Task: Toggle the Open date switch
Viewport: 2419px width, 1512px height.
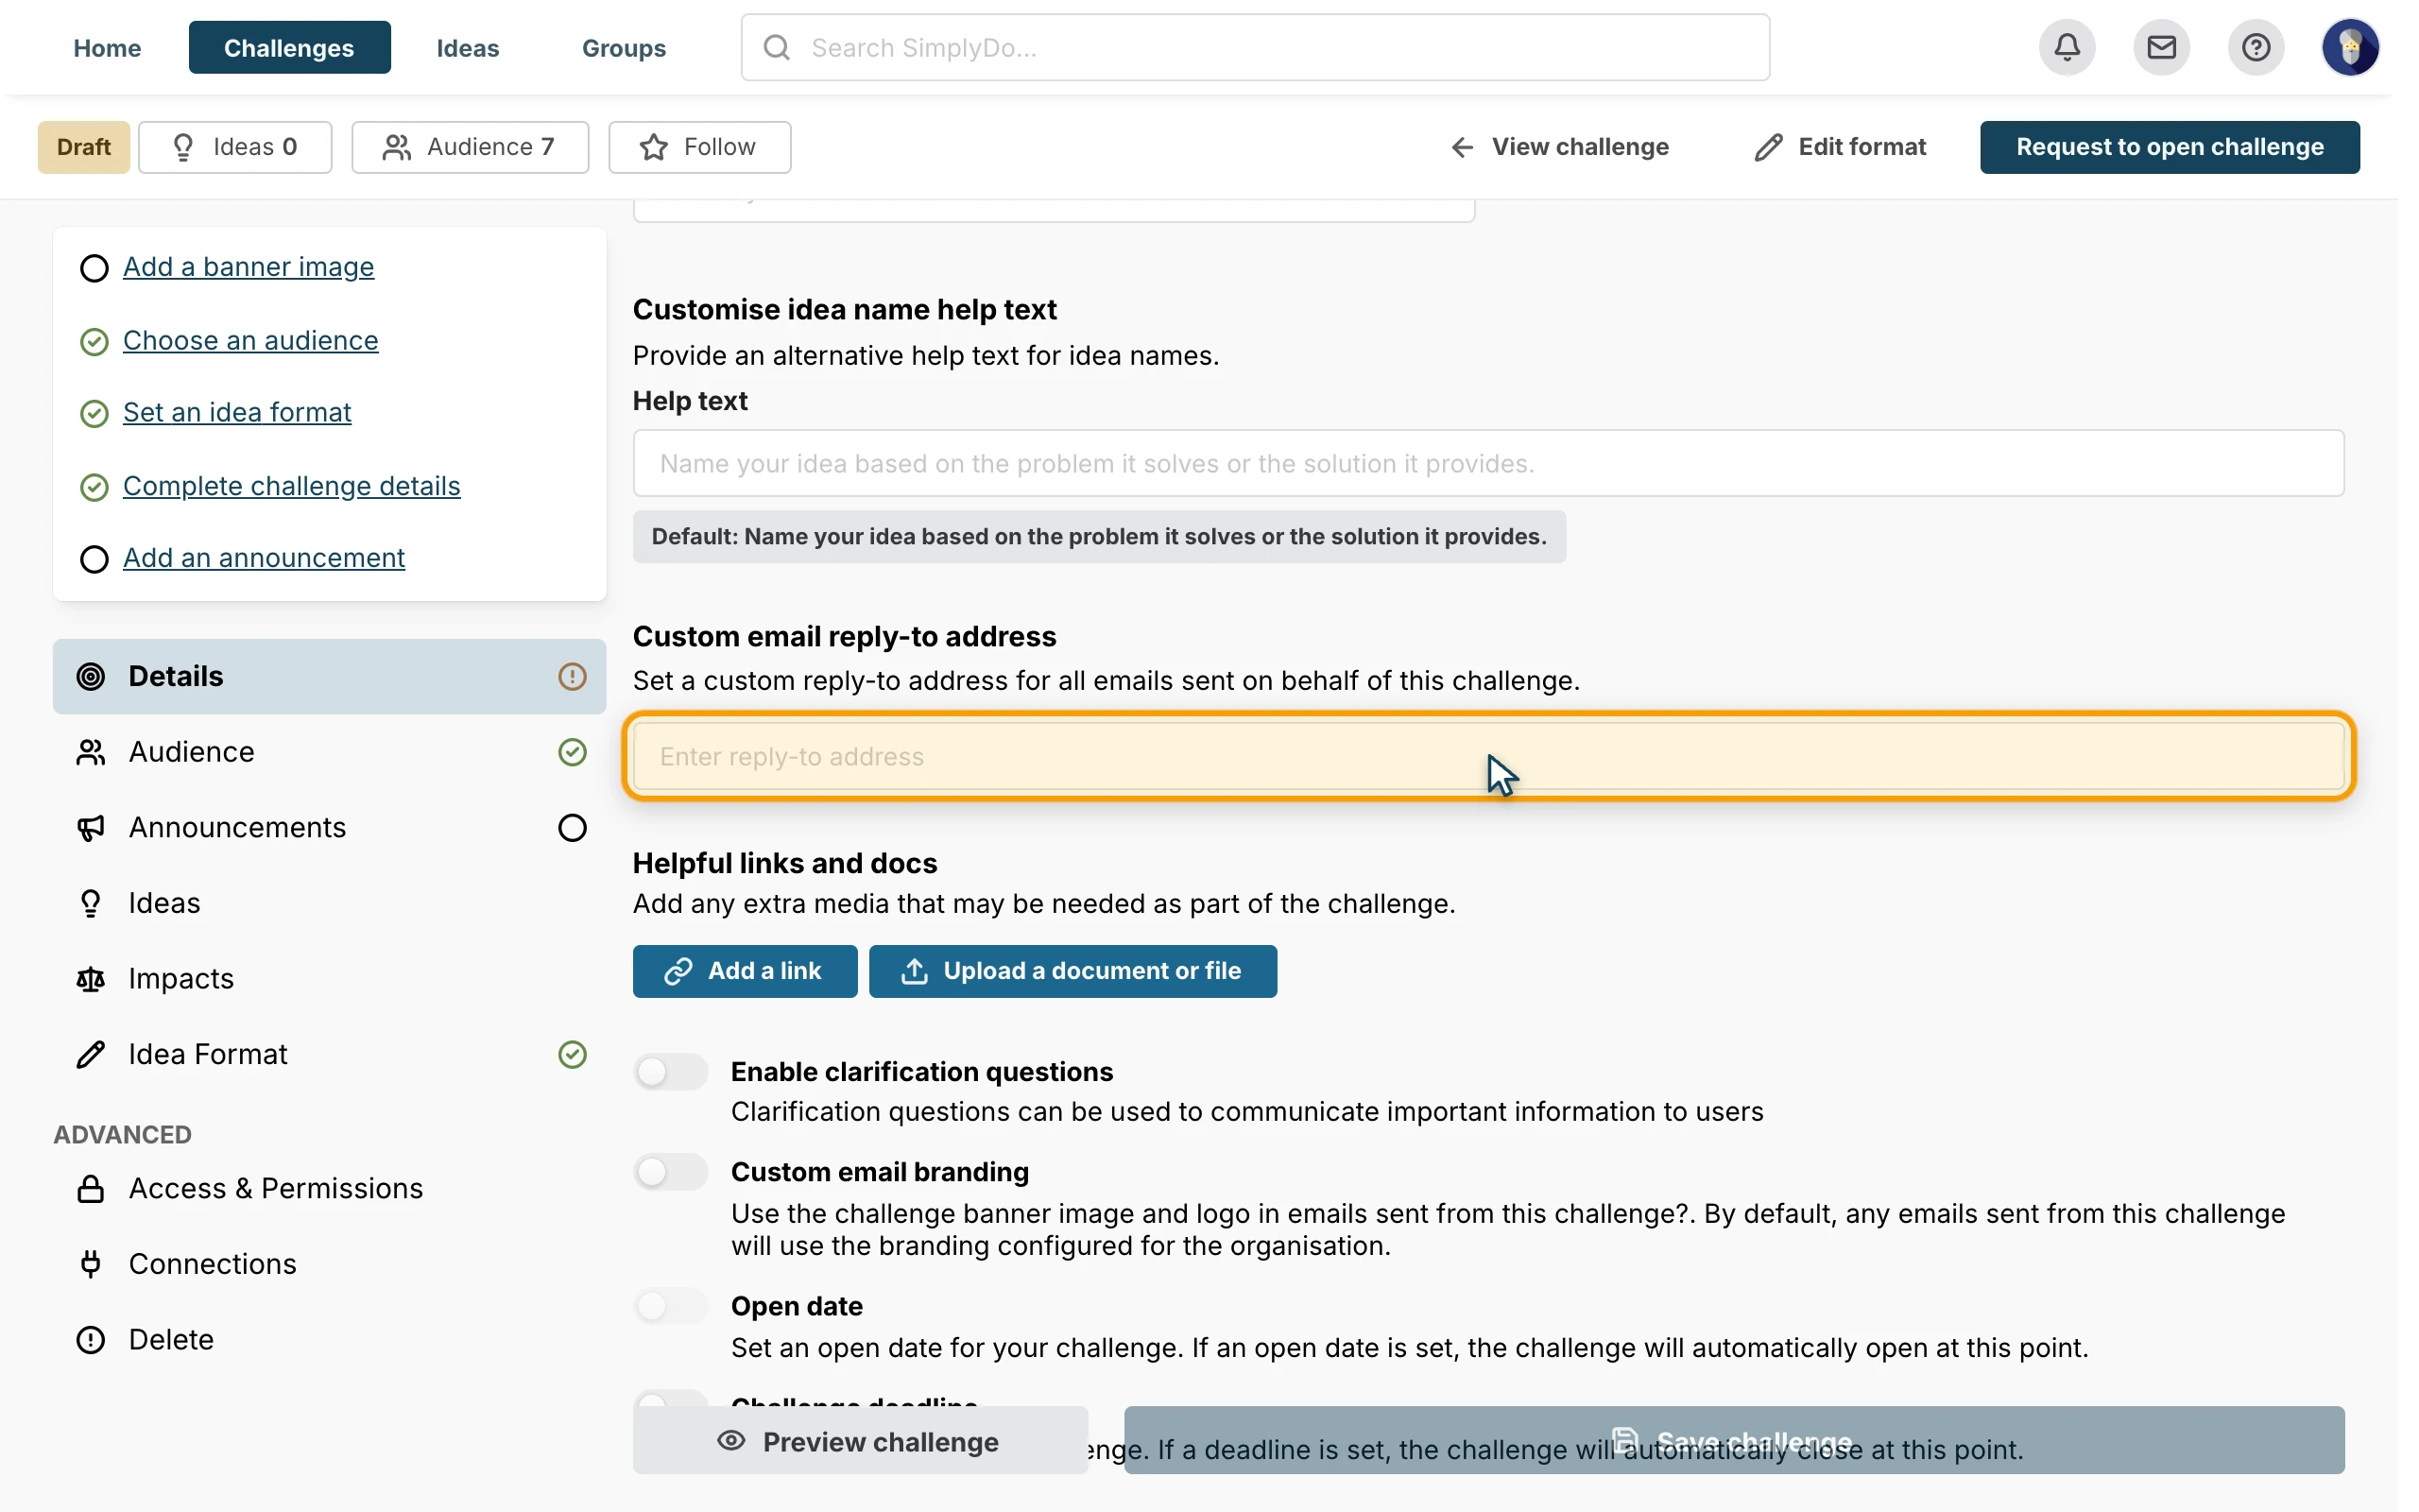Action: pos(671,1306)
